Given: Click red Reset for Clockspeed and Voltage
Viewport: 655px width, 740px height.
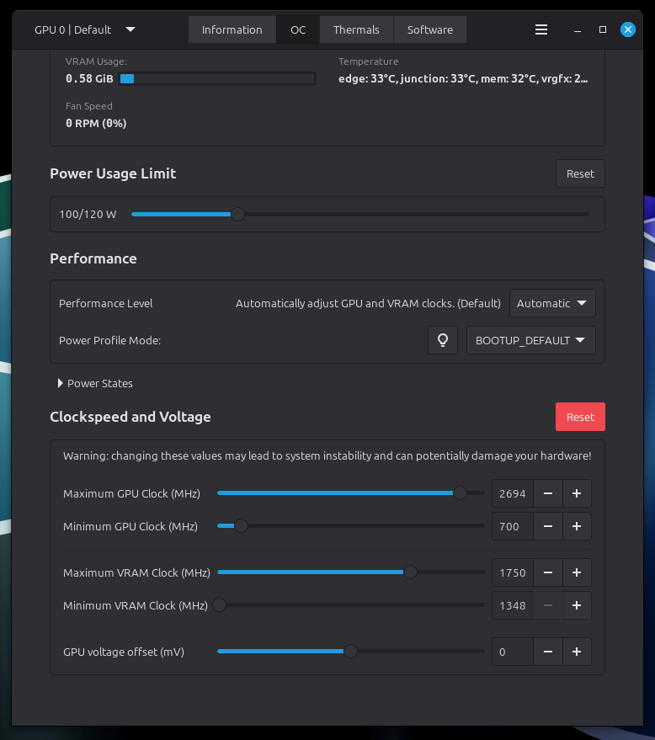Looking at the screenshot, I should 580,417.
